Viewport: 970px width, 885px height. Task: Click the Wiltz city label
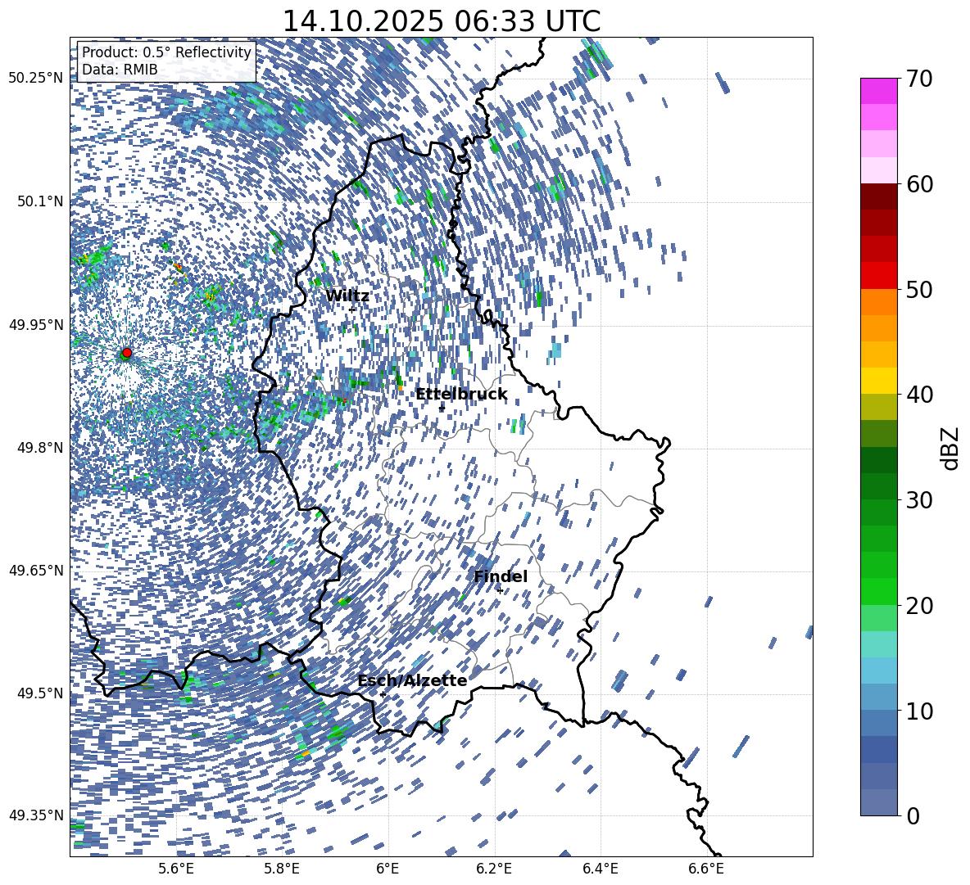[347, 296]
